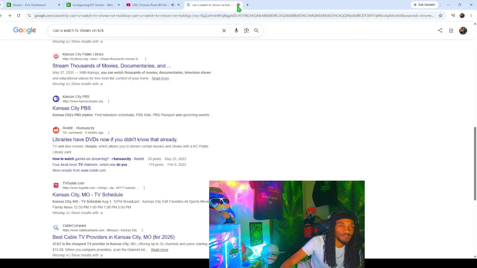Show results with 'u' under the TVGuide.com result

87,213
